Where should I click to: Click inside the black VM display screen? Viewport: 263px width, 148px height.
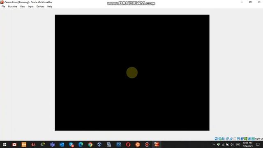point(132,72)
